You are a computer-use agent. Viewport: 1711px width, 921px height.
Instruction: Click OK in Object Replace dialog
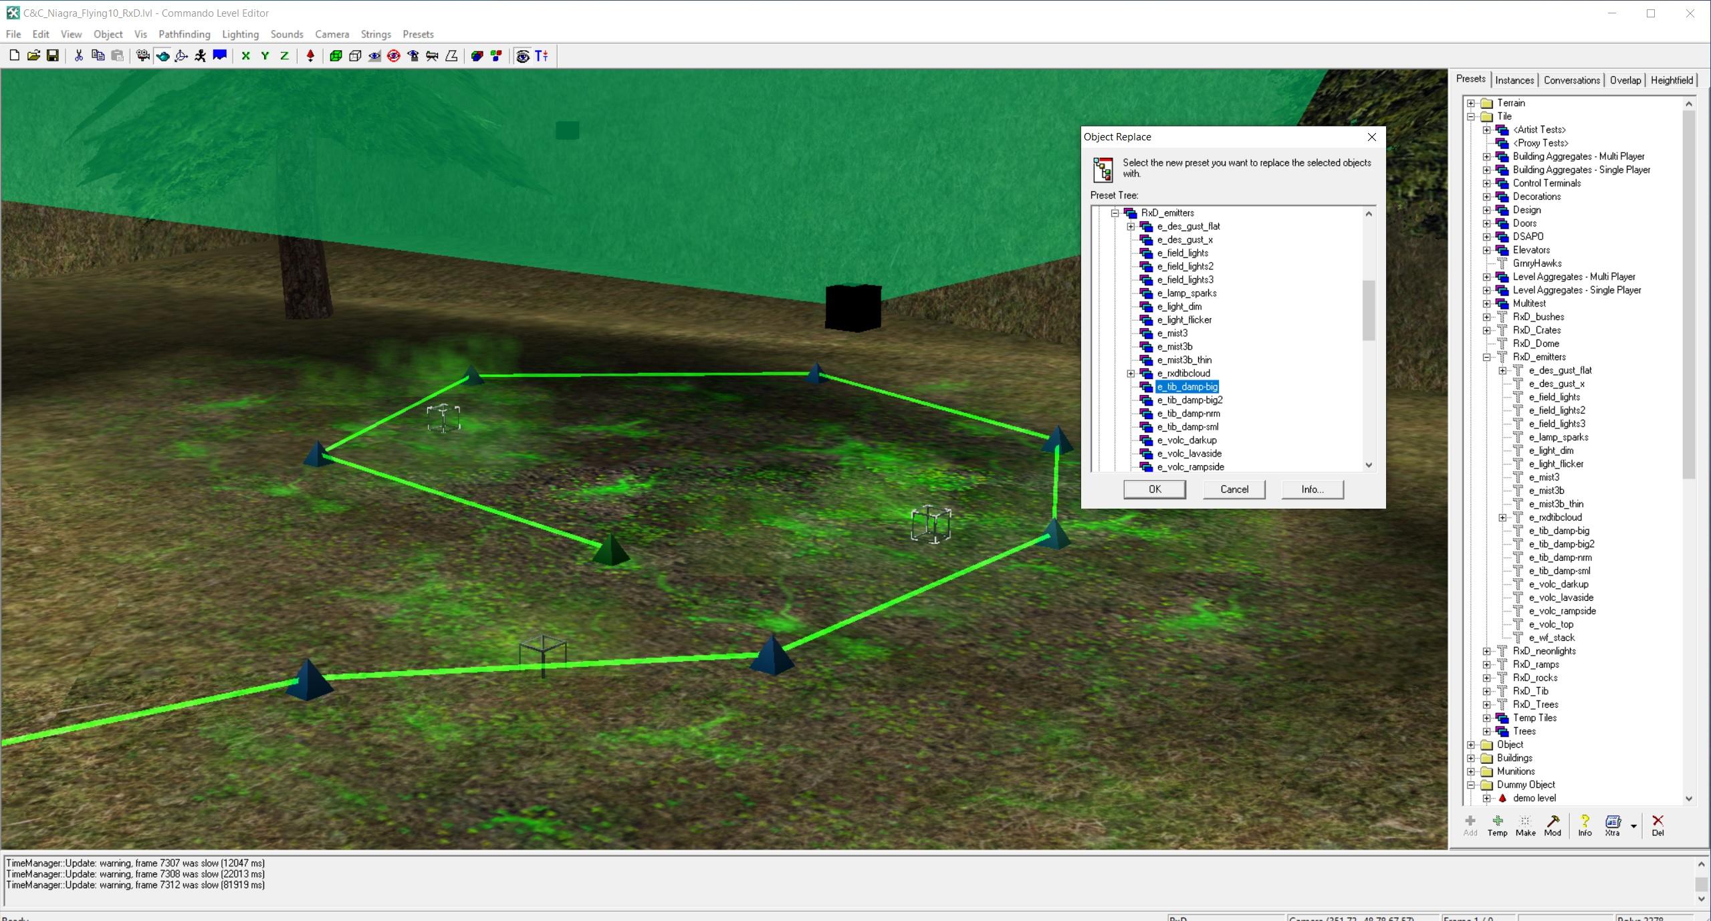click(1154, 489)
